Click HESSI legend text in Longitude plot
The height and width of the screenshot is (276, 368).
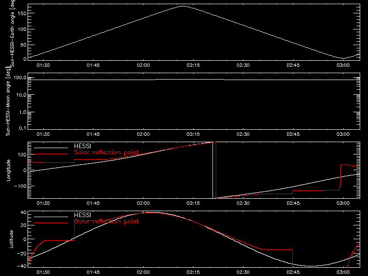pyautogui.click(x=82, y=146)
